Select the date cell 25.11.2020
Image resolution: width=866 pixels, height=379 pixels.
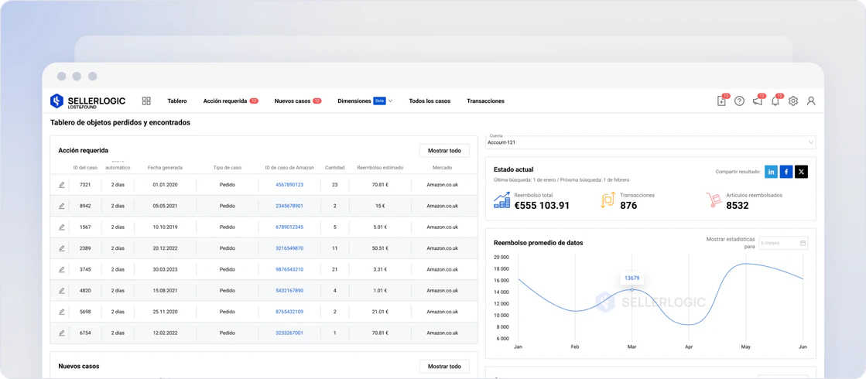[x=165, y=312]
